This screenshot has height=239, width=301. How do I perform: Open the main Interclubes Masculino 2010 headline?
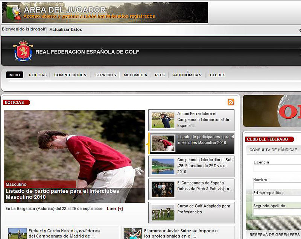[x=62, y=194]
